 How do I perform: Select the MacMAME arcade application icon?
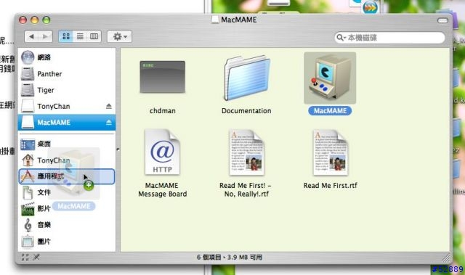pos(330,78)
